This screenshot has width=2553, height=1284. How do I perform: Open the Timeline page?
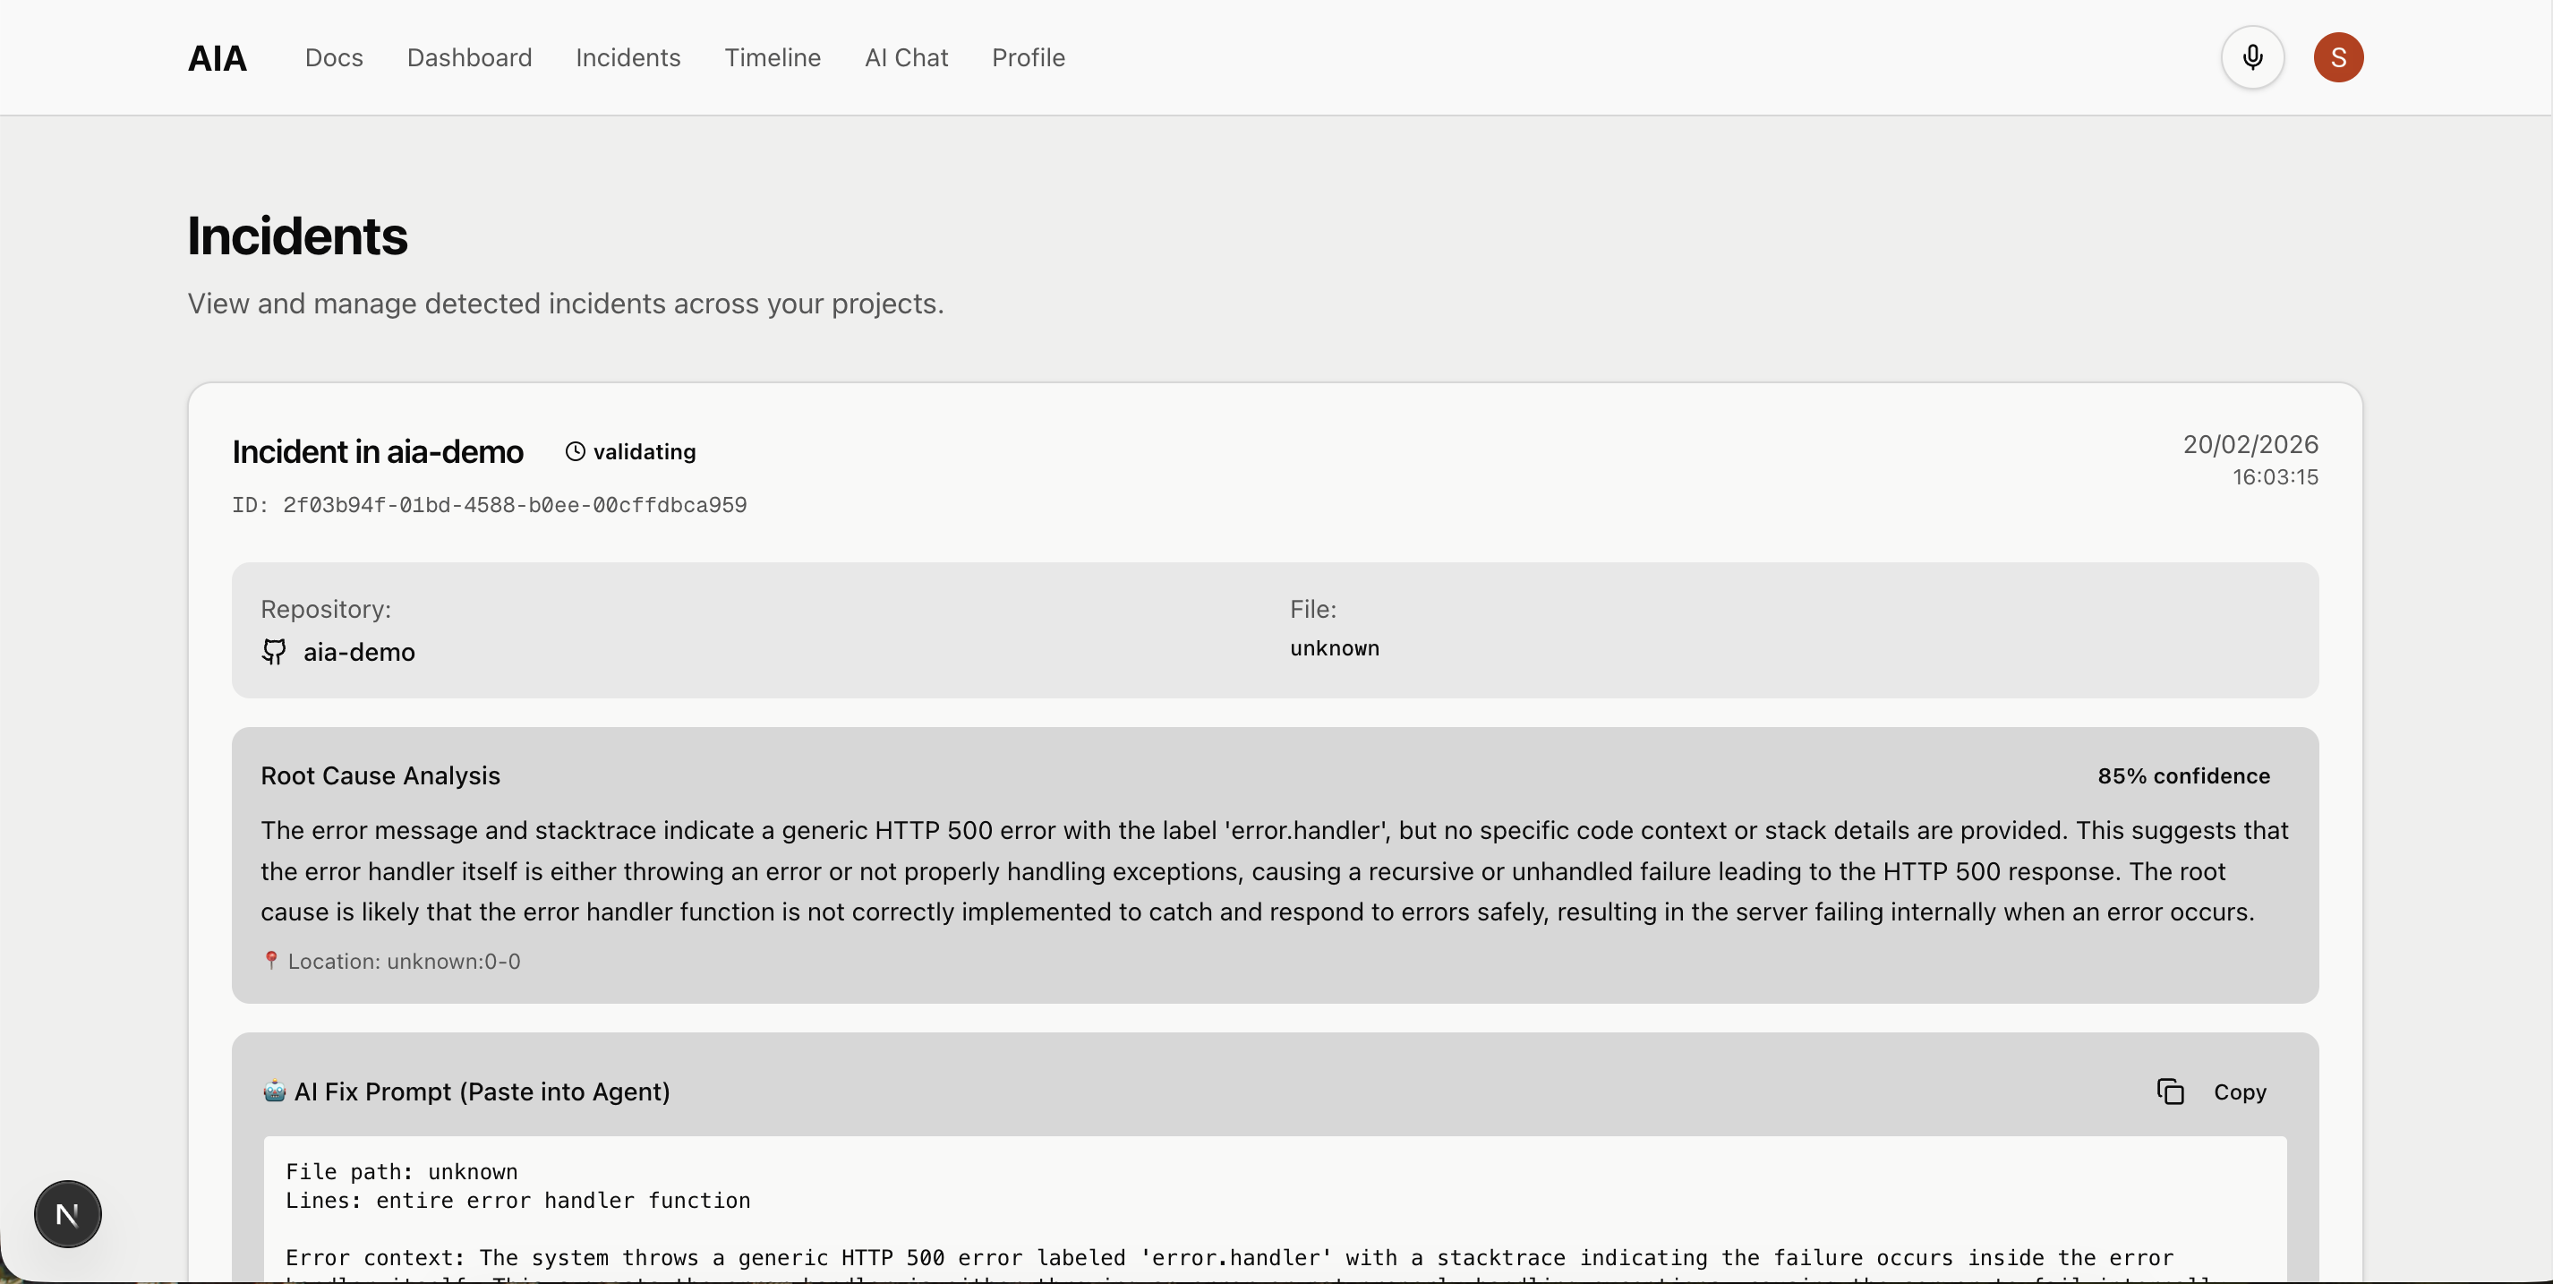(772, 58)
